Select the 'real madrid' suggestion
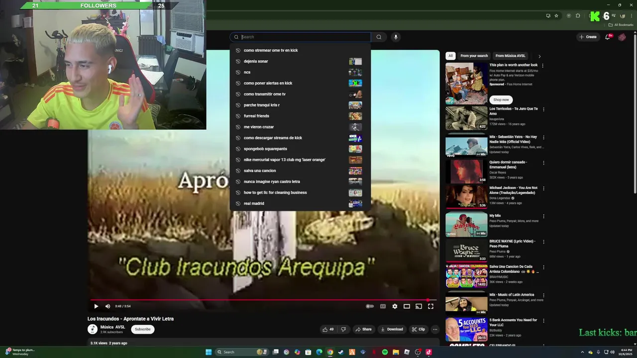The image size is (637, 358). pos(300,203)
